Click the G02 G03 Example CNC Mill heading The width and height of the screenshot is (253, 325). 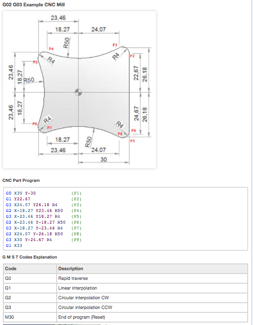pos(33,4)
